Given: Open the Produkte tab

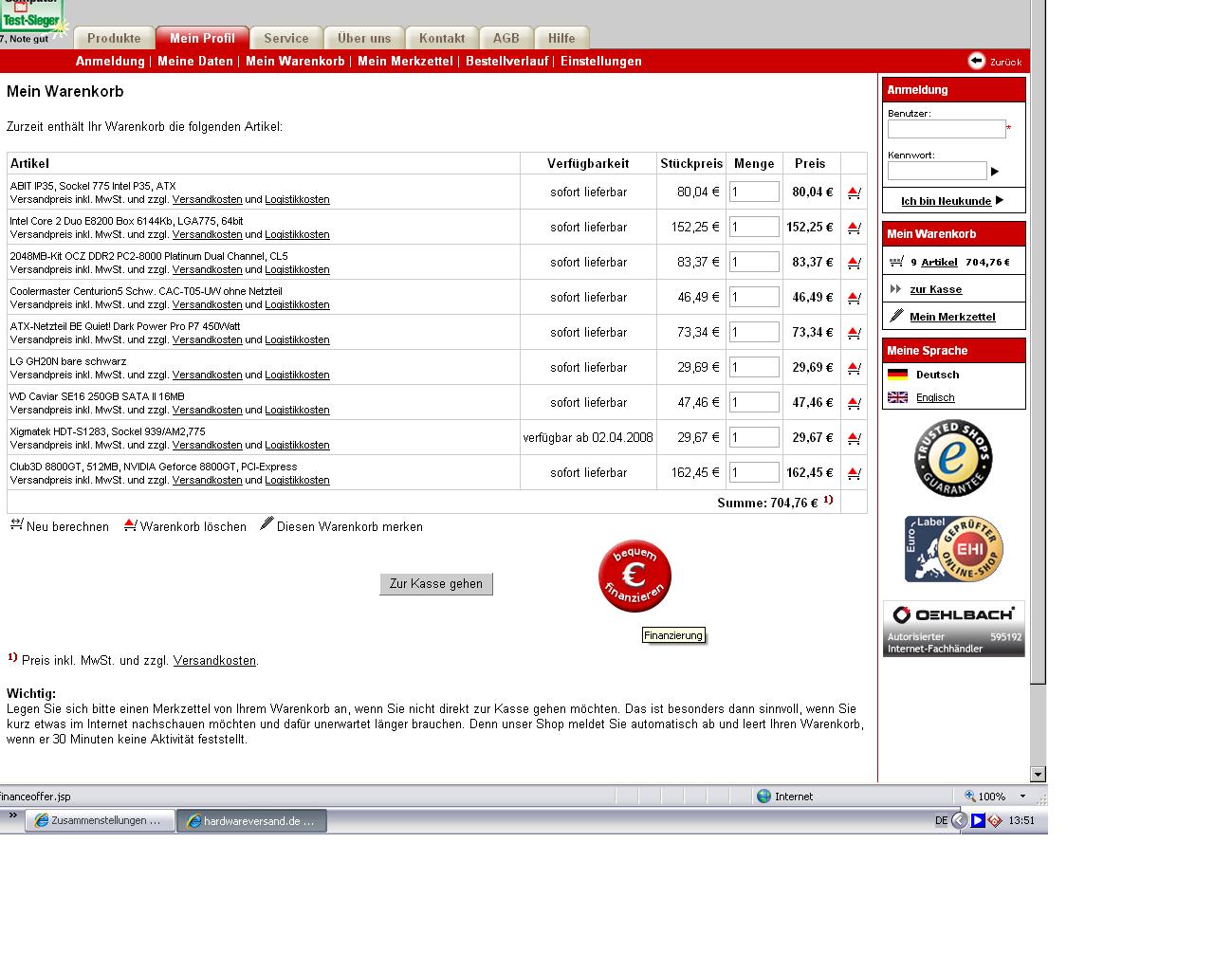Looking at the screenshot, I should pyautogui.click(x=114, y=38).
